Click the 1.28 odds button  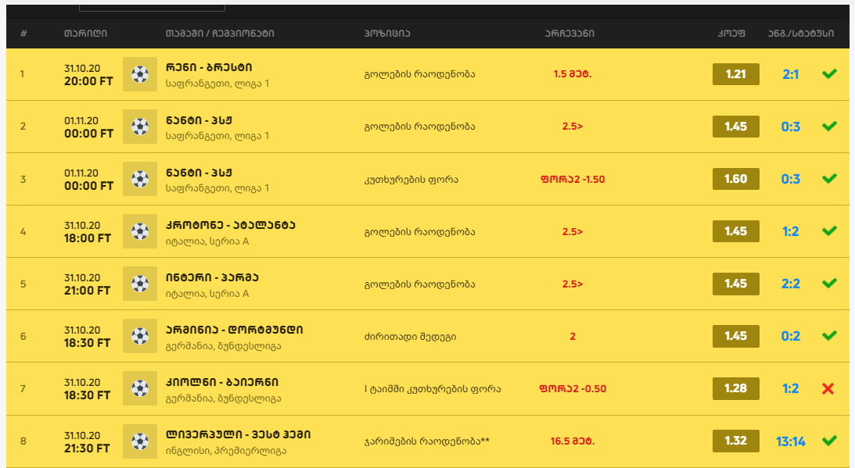point(735,388)
